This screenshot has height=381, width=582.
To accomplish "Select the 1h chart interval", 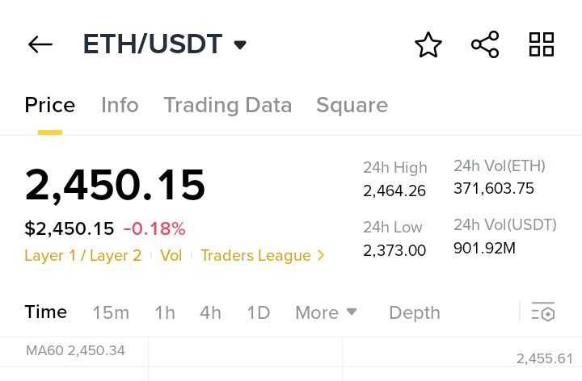I will pyautogui.click(x=165, y=312).
